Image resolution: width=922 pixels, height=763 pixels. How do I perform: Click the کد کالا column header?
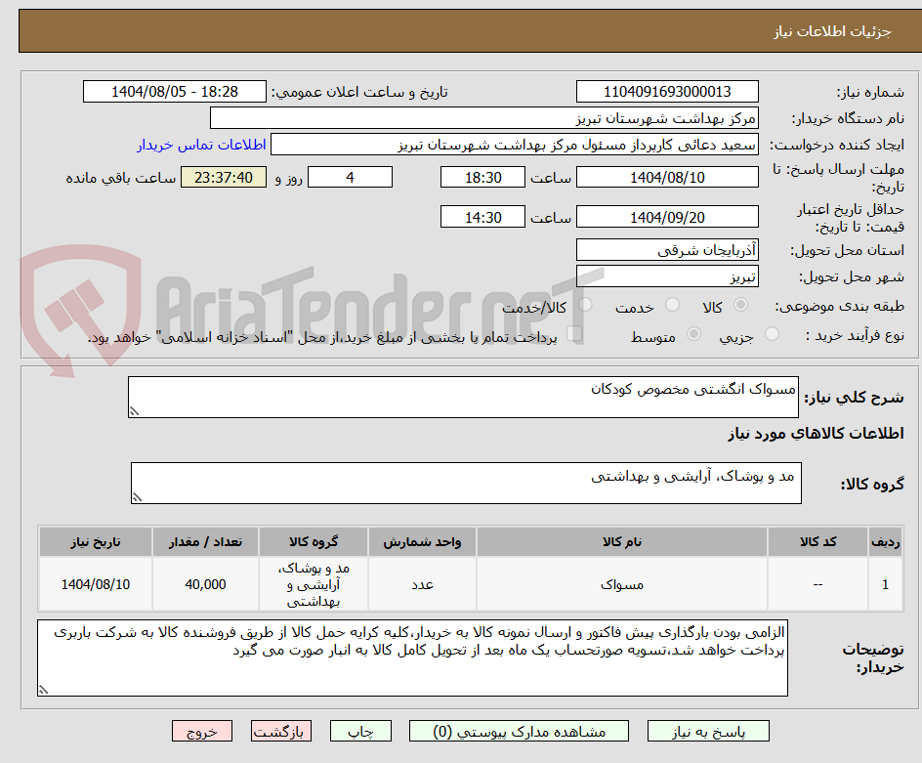[x=817, y=542]
